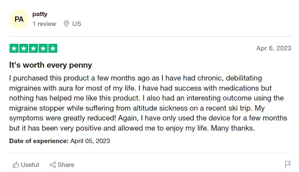The height and width of the screenshot is (172, 299).
Task: Click the "Date of experience" label
Action: click(x=39, y=141)
